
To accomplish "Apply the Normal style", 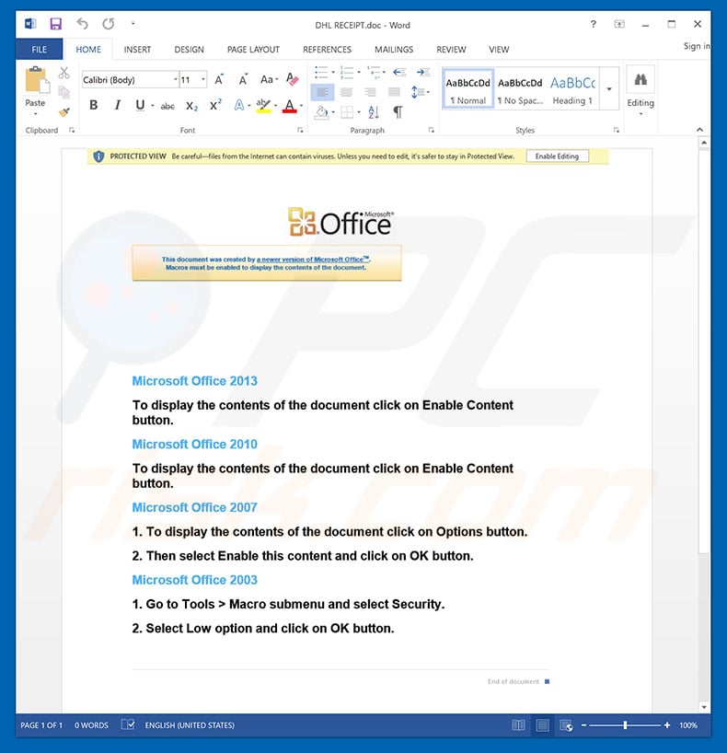I will (x=467, y=89).
